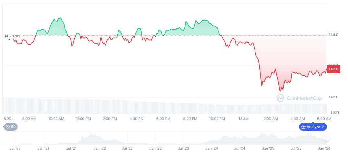
Task: Select Jul '24 on the overview timeline
Action: (x=240, y=148)
